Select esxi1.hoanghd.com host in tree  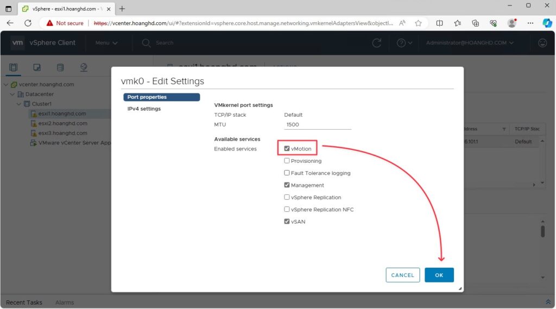point(62,113)
